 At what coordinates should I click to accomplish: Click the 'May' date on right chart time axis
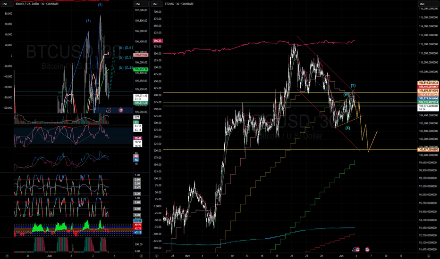point(187,256)
